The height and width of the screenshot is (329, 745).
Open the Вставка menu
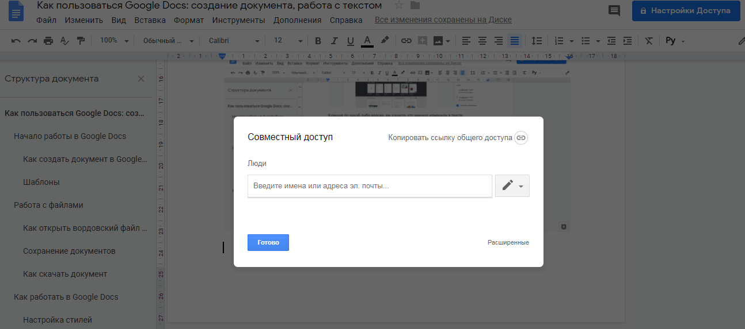tap(150, 21)
